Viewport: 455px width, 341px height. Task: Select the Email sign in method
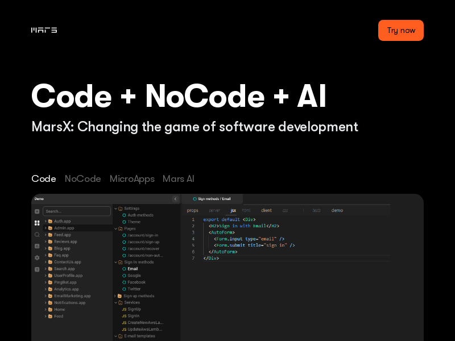pos(133,269)
